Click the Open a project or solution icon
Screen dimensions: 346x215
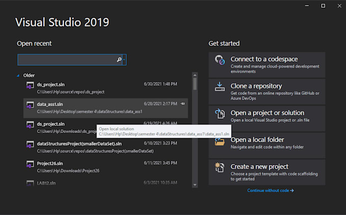coord(220,114)
